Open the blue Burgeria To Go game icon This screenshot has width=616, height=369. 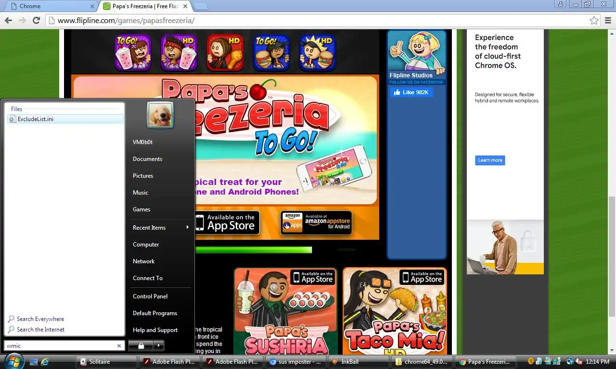click(271, 52)
